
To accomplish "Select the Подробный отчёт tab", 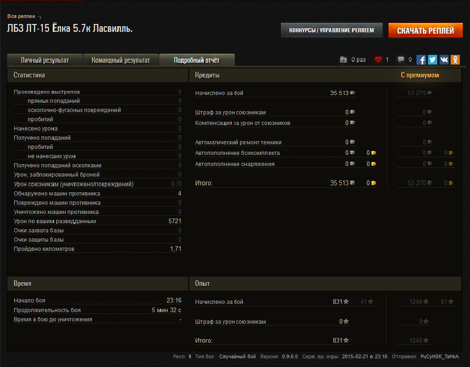I will pyautogui.click(x=197, y=60).
